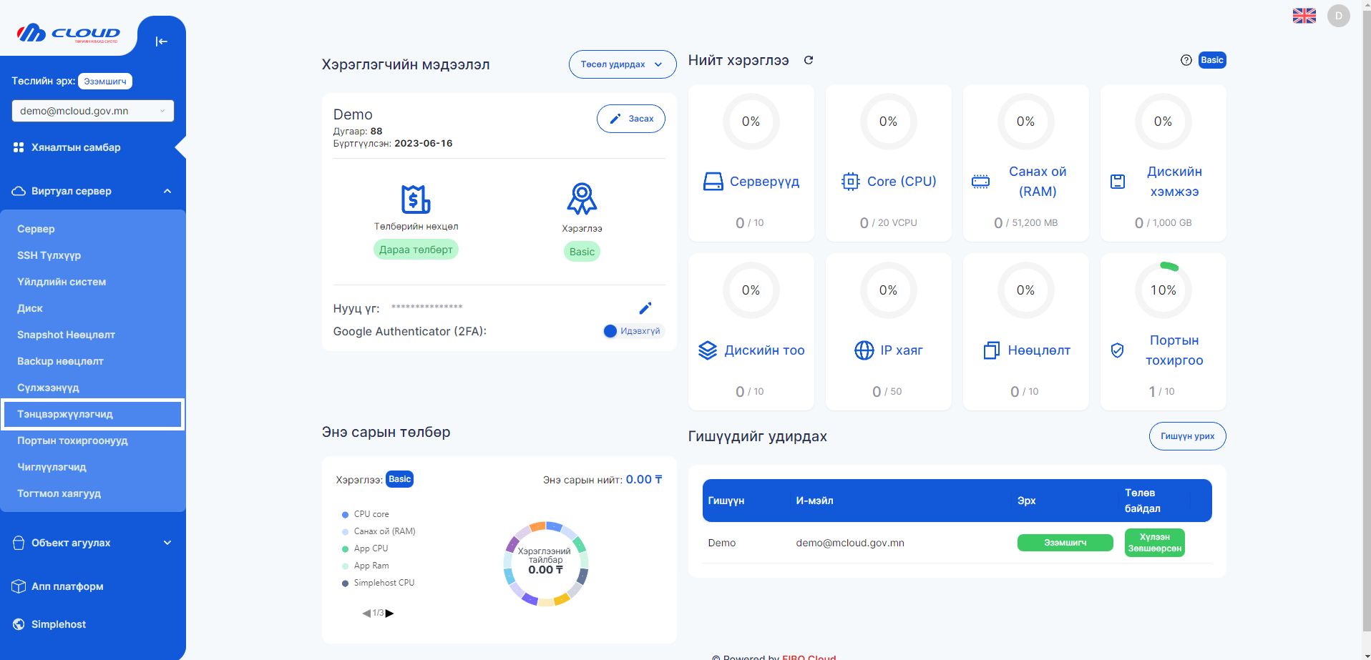Click the password edit pencil icon
This screenshot has height=660, width=1371.
coord(645,307)
